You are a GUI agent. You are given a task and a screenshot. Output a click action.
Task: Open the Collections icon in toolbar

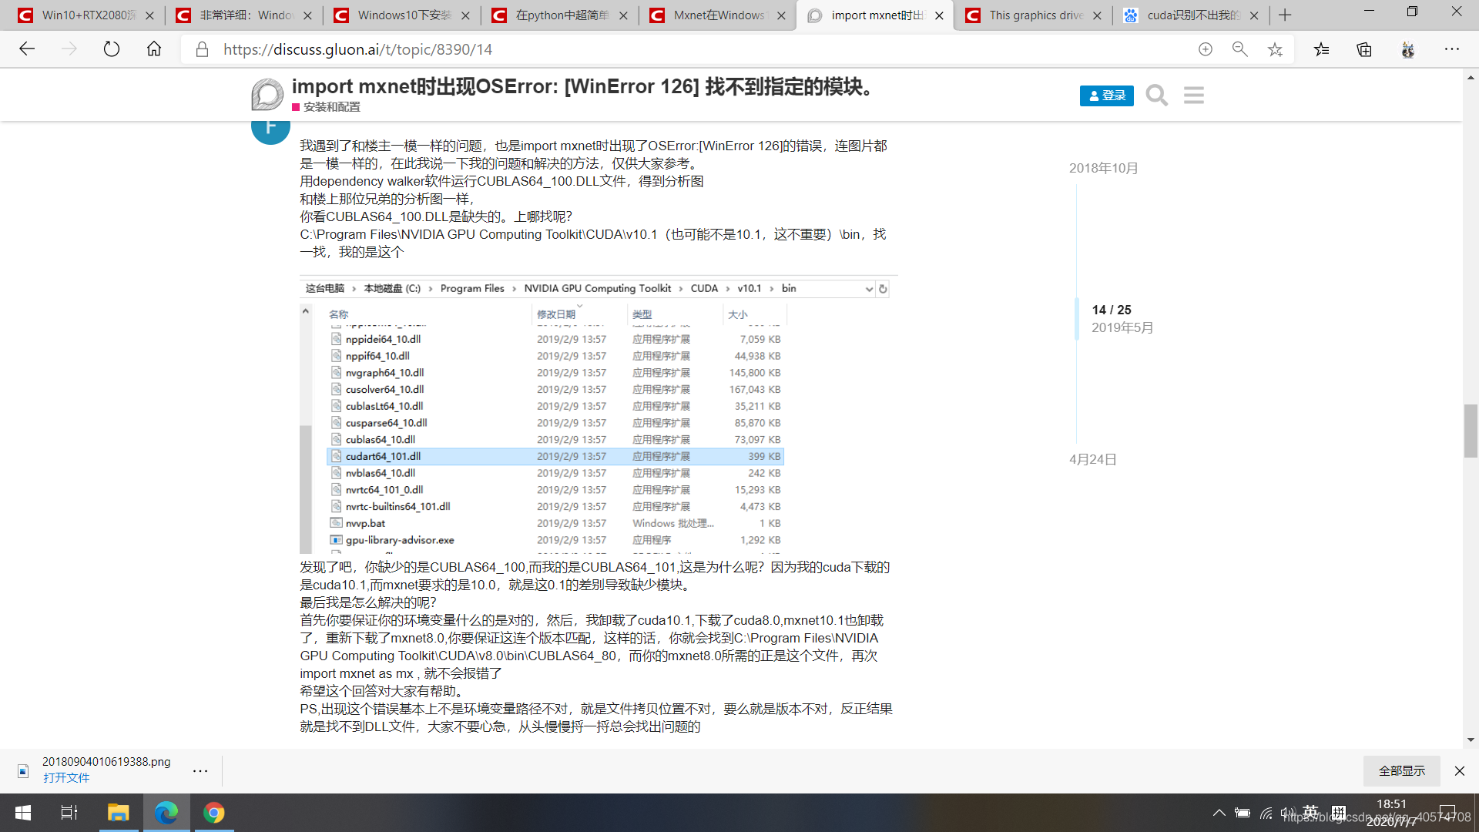pyautogui.click(x=1364, y=49)
